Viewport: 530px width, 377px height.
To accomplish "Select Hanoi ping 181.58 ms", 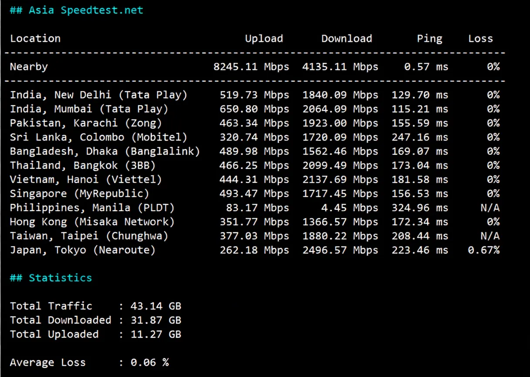I will (x=420, y=180).
